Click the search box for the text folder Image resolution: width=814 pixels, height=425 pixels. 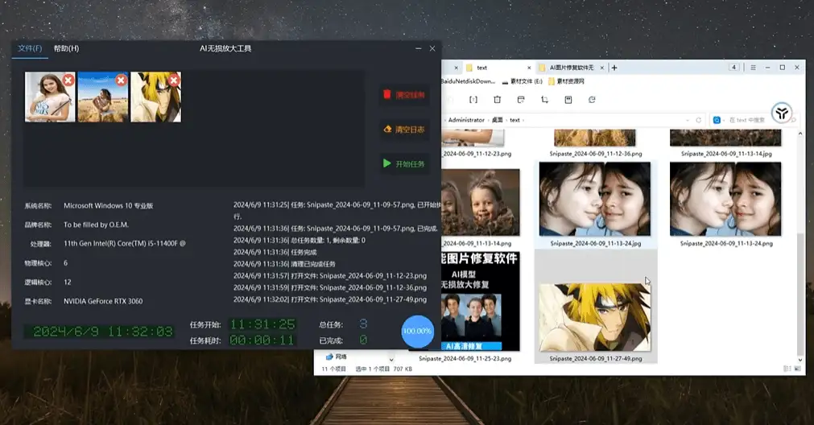[x=745, y=120]
